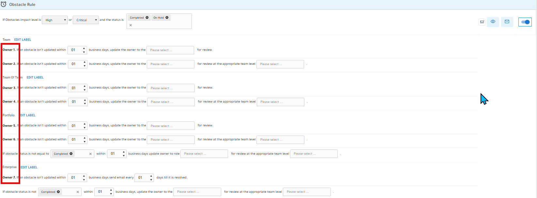This screenshot has height=198, width=537.
Task: Clear the bottom obstacle status field
Action: pyautogui.click(x=78, y=192)
